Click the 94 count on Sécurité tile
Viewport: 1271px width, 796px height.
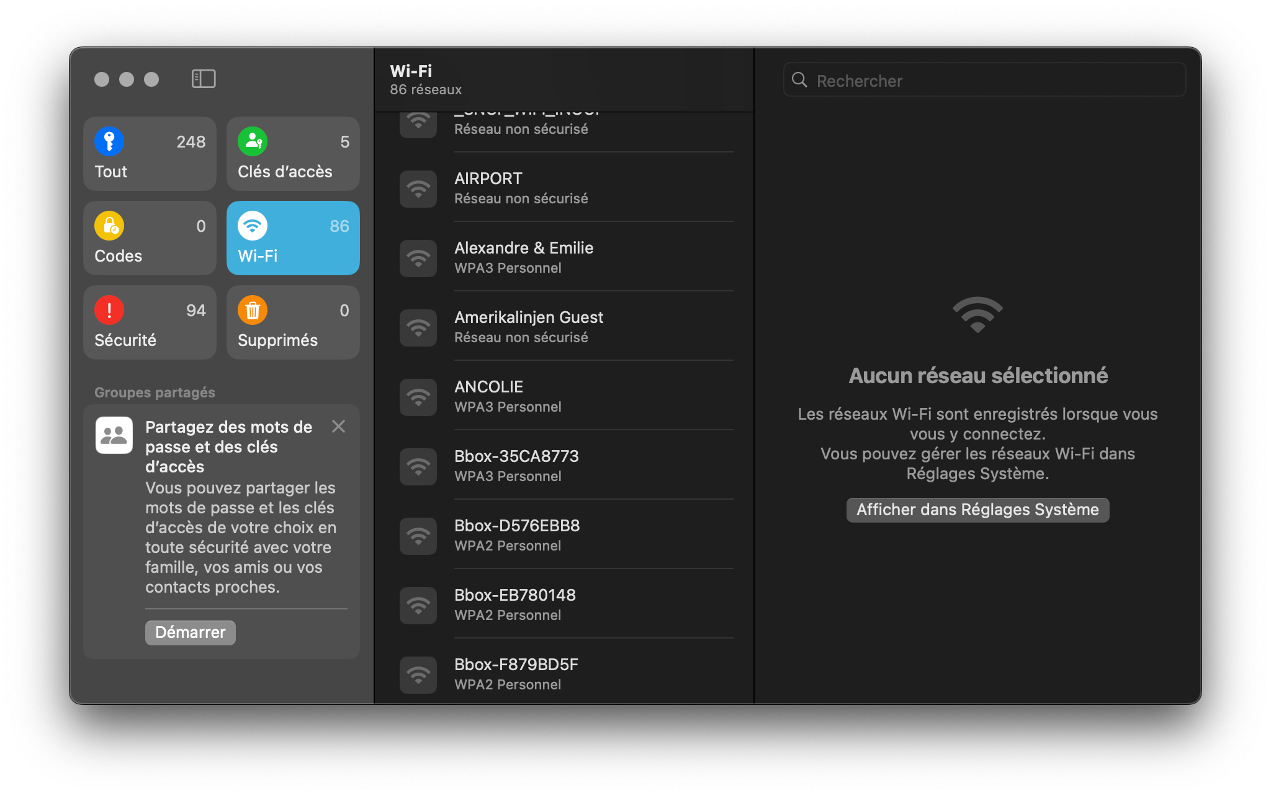(x=196, y=311)
